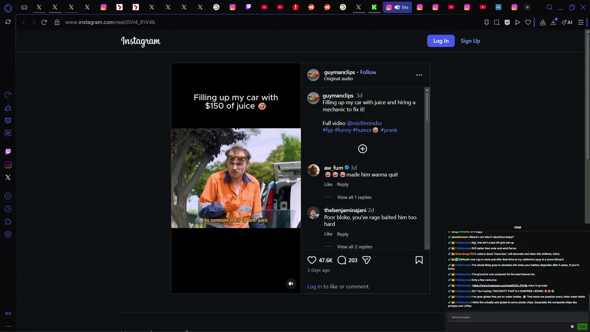The width and height of the screenshot is (590, 332).
Task: Click the Instagram logo
Action: pyautogui.click(x=141, y=41)
